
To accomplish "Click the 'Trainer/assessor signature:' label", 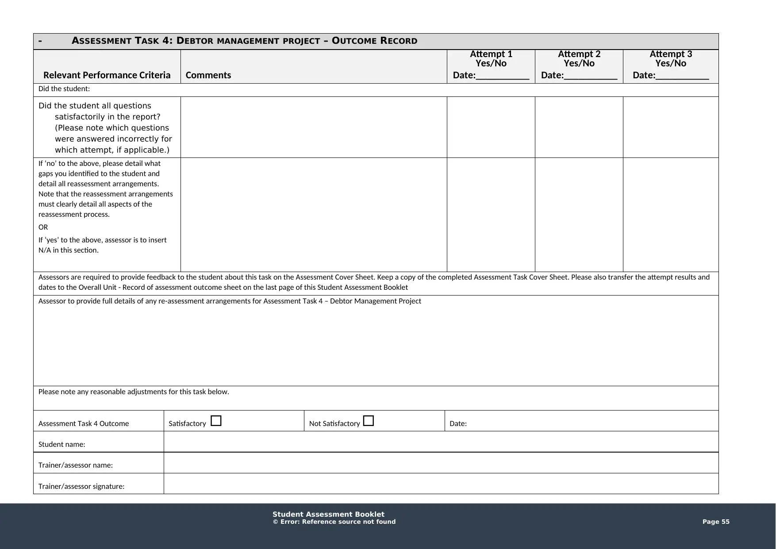I will click(81, 487).
